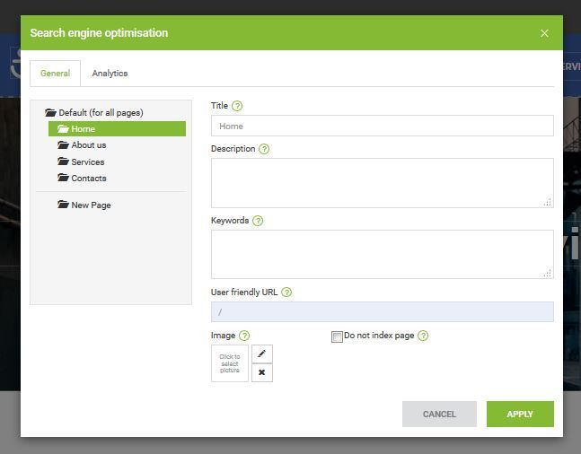The image size is (581, 454).
Task: Open help icon next to Image label
Action: (x=244, y=336)
